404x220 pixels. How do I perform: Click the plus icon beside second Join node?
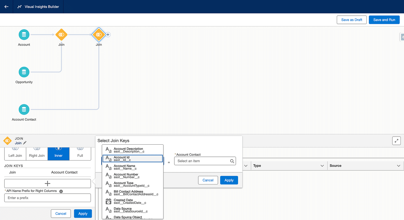tap(108, 35)
